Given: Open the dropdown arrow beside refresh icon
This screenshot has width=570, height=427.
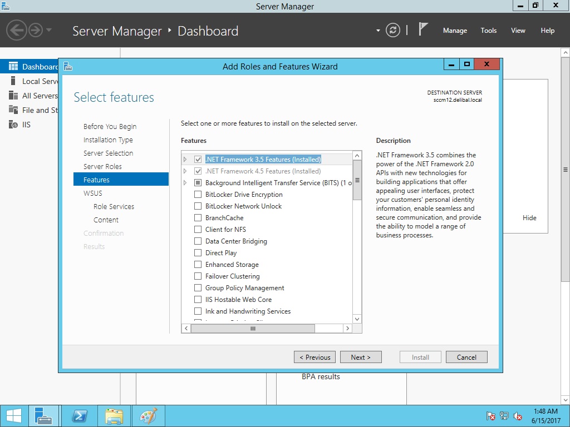Looking at the screenshot, I should [x=378, y=31].
